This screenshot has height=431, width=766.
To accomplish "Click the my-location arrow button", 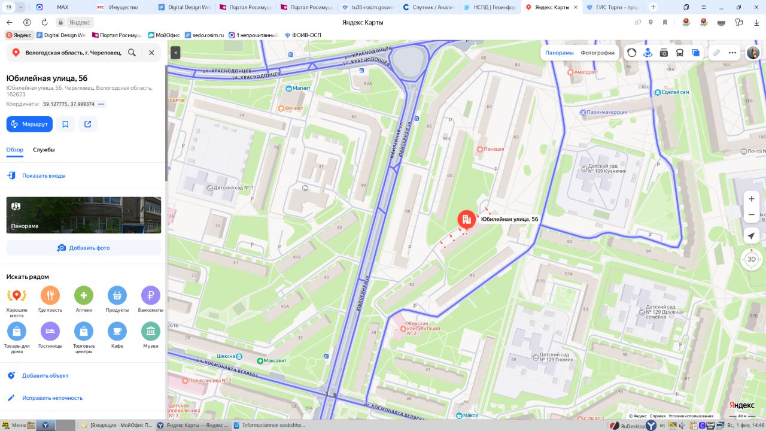I will (x=752, y=236).
